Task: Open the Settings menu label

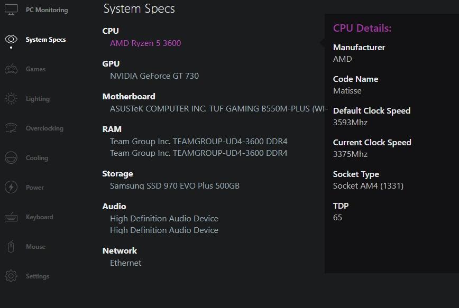Action: pos(38,276)
